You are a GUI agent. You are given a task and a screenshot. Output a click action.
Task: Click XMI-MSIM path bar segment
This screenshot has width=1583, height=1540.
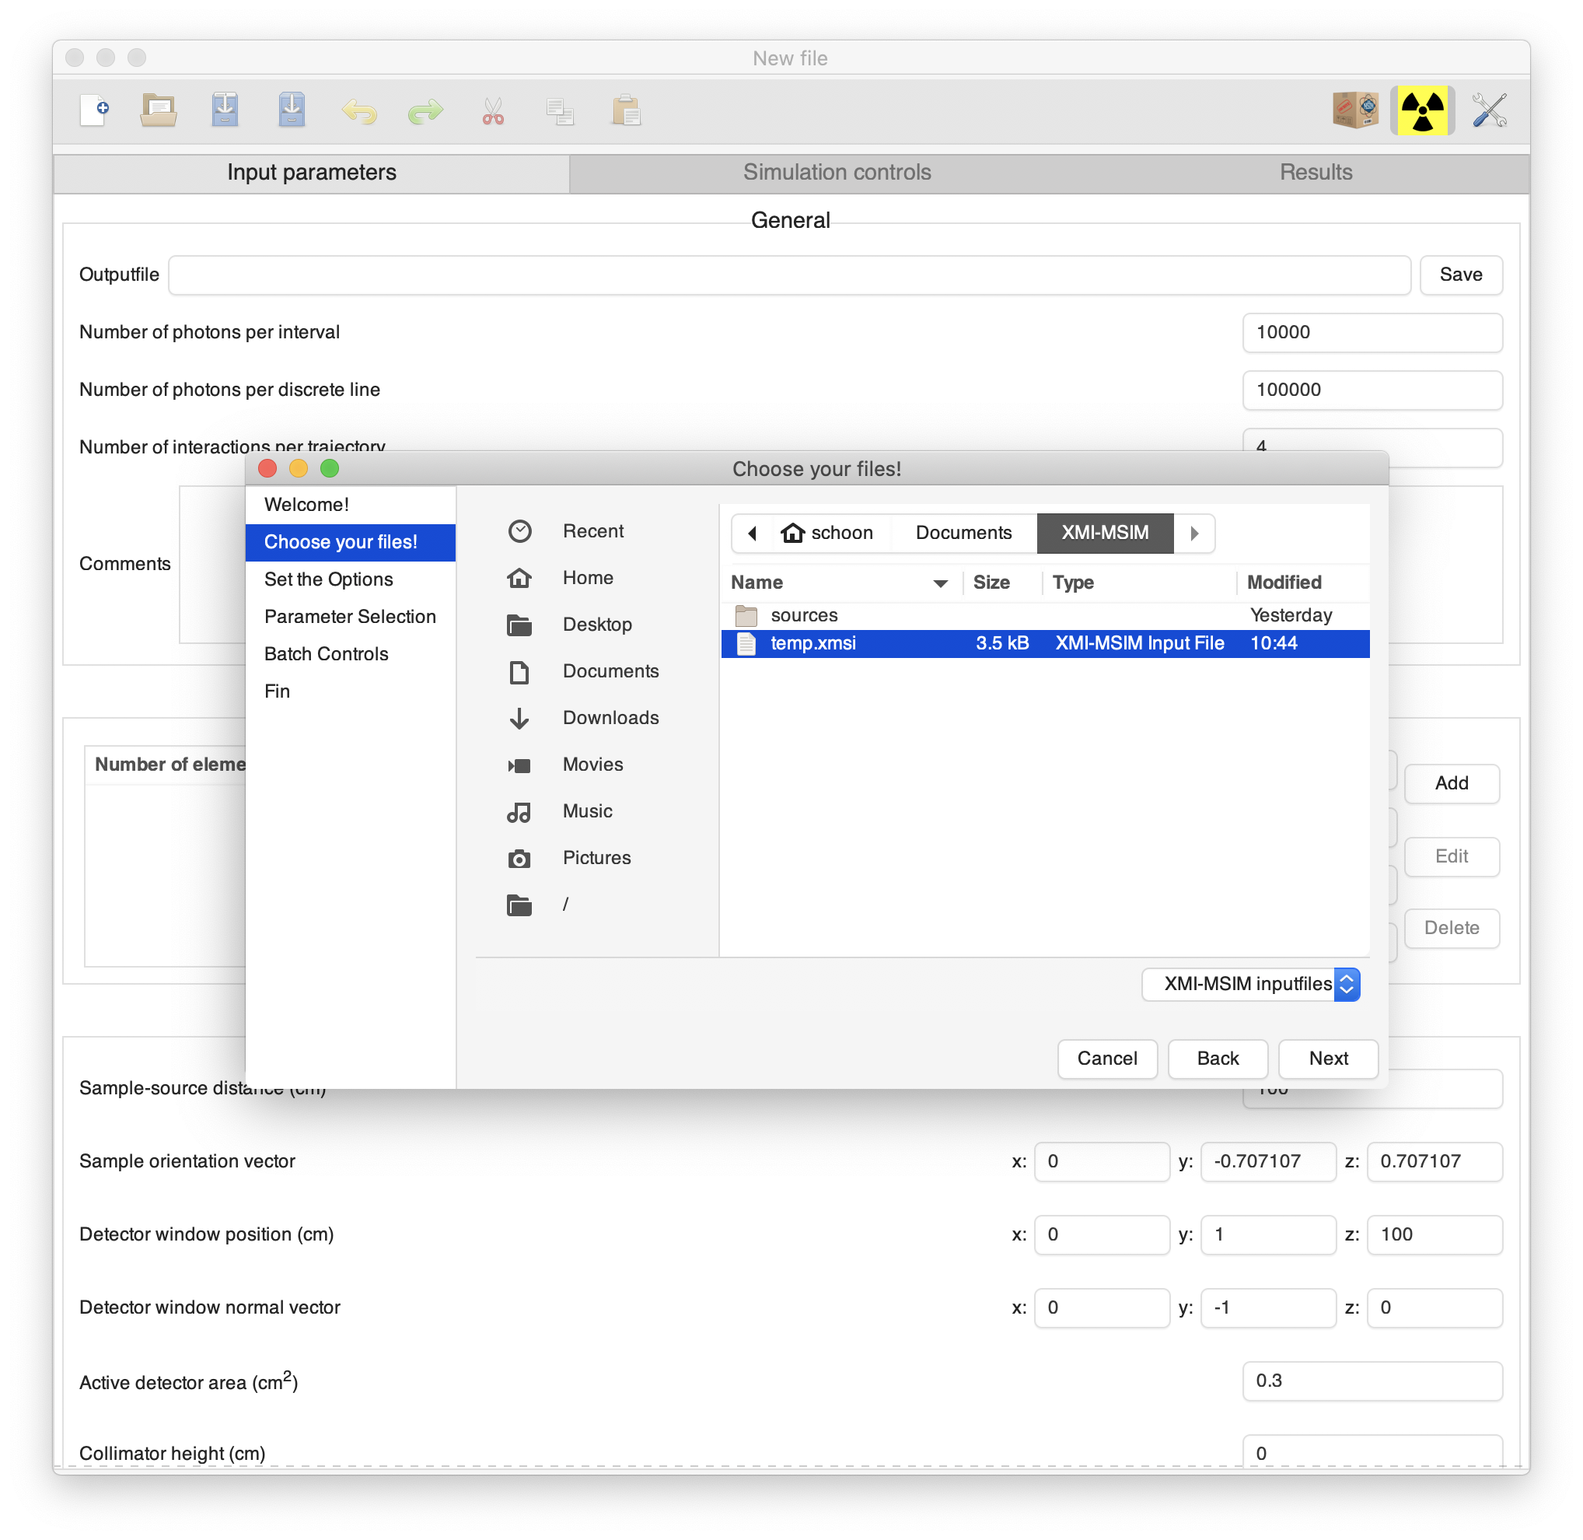[1104, 533]
